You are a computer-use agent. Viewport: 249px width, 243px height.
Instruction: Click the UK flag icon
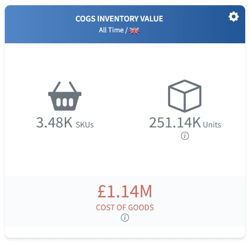[x=134, y=30]
